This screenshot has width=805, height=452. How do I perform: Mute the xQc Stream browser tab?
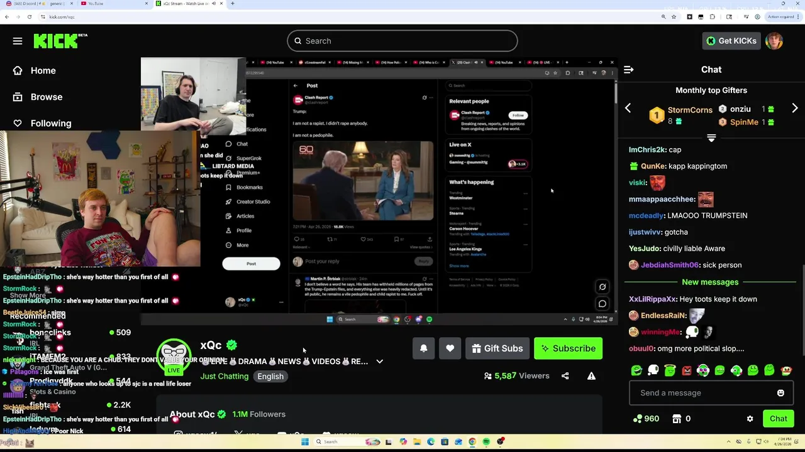click(x=214, y=4)
